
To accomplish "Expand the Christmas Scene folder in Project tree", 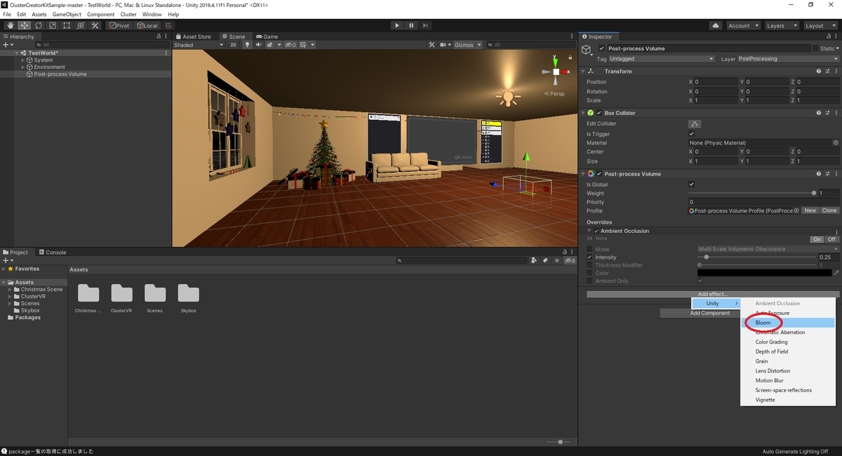I will coord(10,289).
